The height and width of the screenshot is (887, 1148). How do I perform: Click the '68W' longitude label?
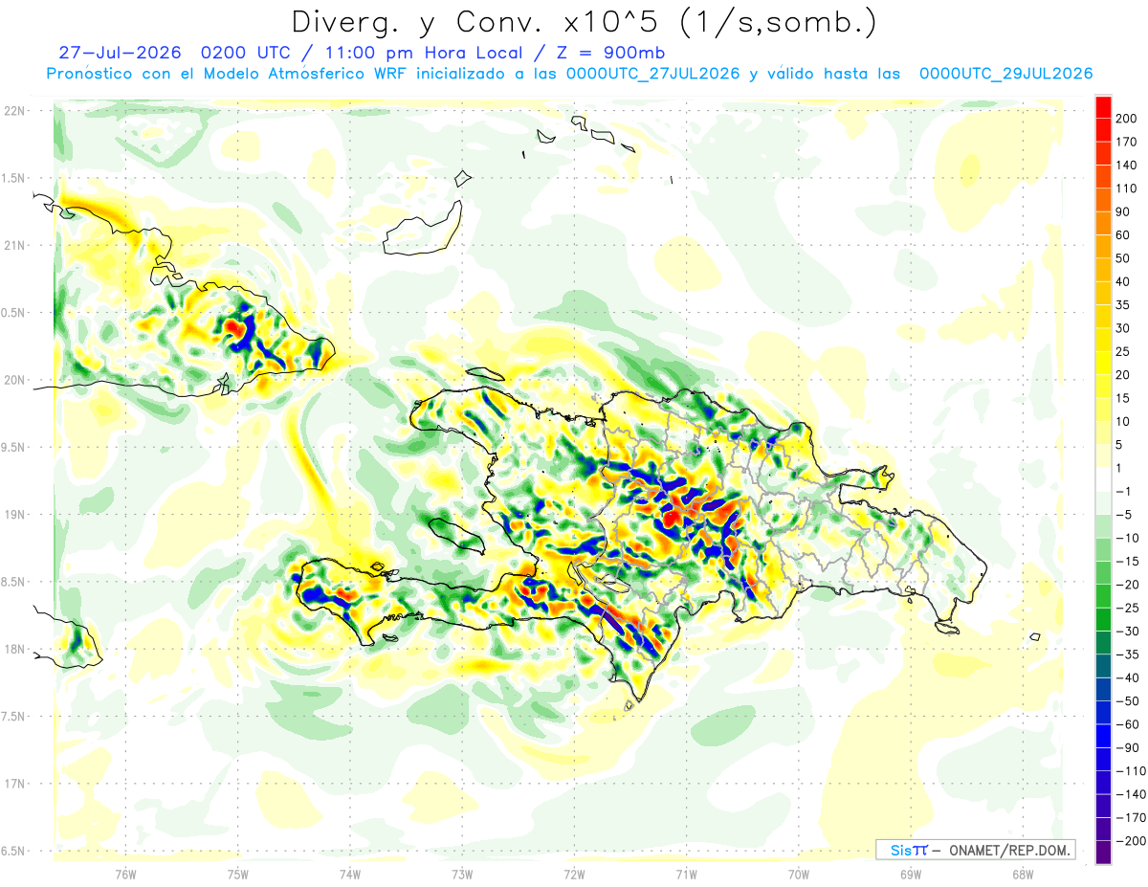tap(1023, 874)
